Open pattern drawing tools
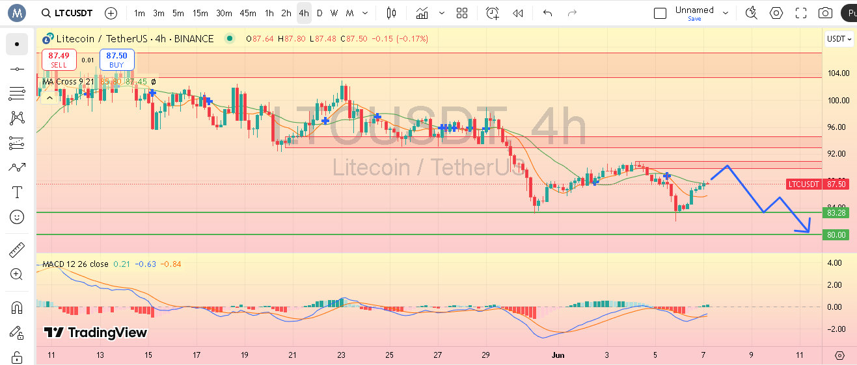857x365 pixels. click(17, 118)
